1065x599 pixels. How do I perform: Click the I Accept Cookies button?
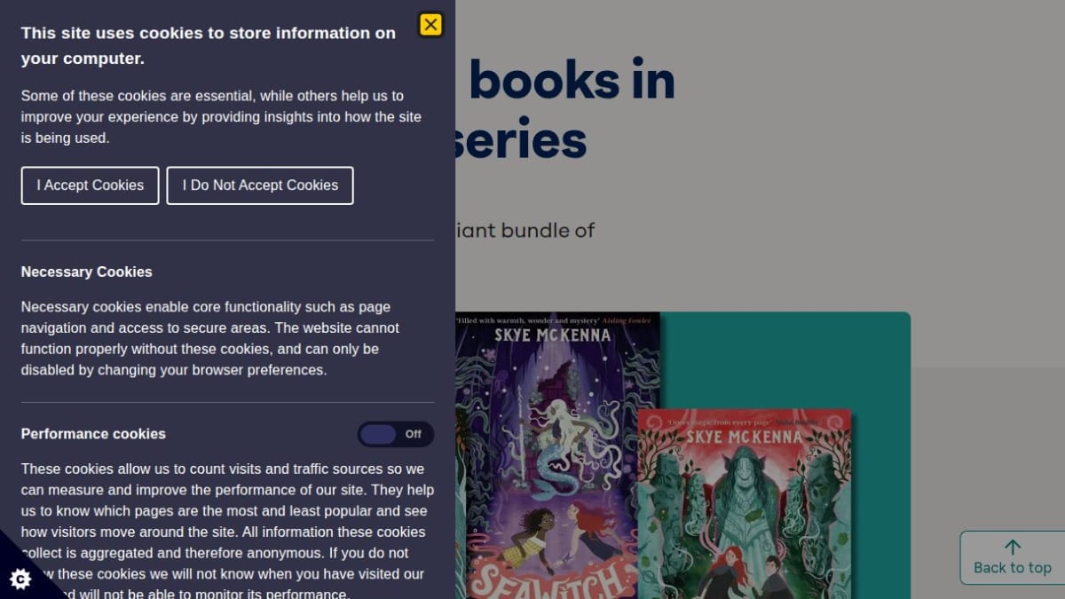[91, 185]
